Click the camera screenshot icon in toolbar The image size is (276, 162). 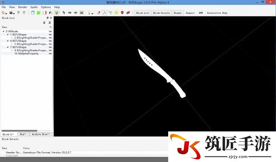[82, 12]
